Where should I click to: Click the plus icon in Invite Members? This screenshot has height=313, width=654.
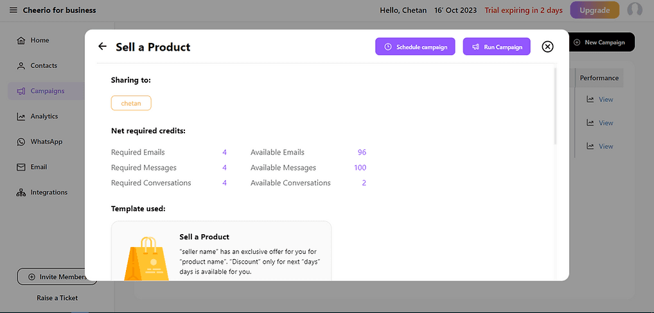click(x=31, y=277)
